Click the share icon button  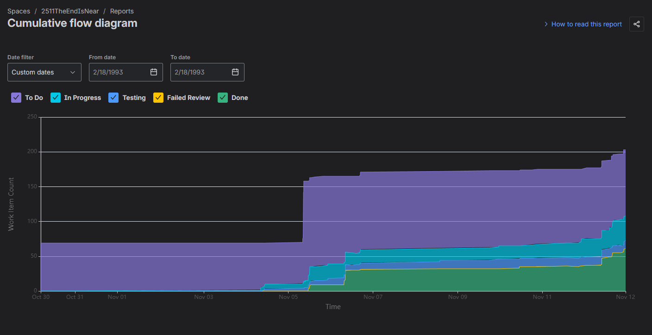tap(636, 24)
